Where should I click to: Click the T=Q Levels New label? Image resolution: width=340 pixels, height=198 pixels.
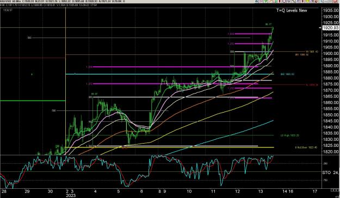coord(292,10)
